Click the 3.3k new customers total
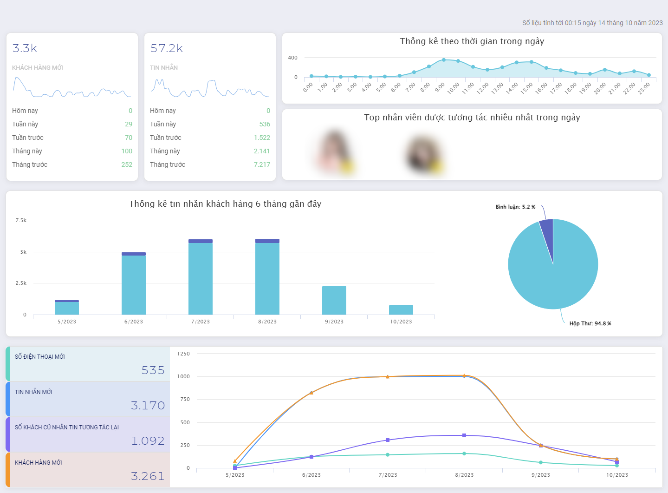Screen dimensions: 668x493 25,48
